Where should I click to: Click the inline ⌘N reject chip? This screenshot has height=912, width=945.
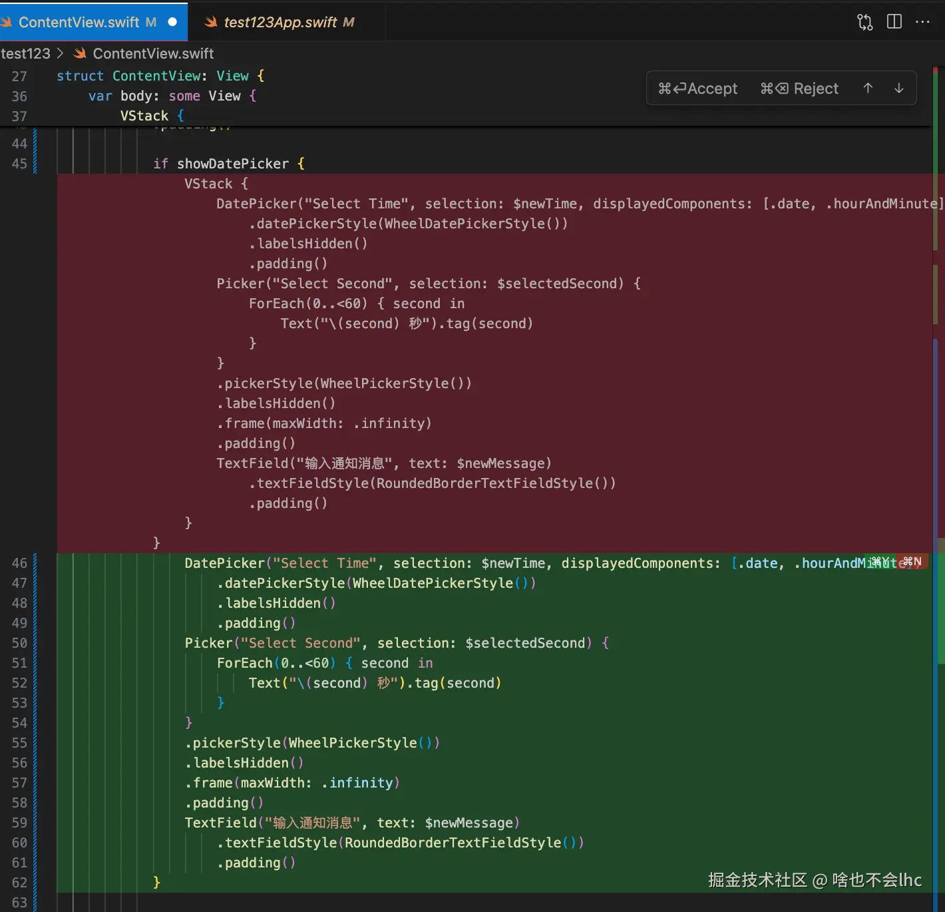pyautogui.click(x=912, y=562)
